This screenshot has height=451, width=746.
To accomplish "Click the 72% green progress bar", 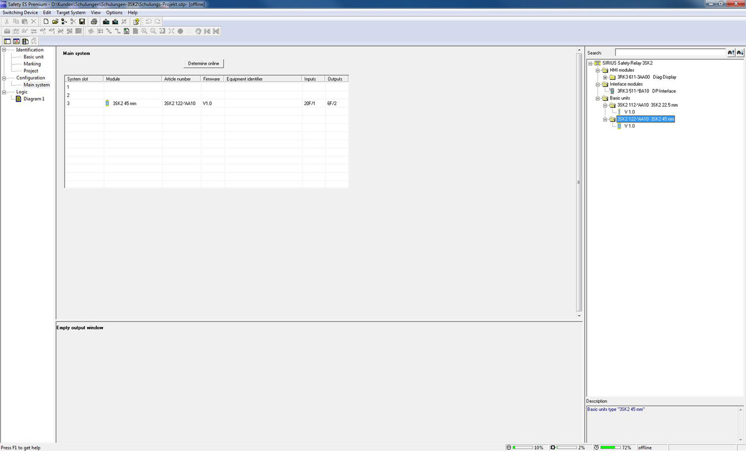I will [610, 448].
